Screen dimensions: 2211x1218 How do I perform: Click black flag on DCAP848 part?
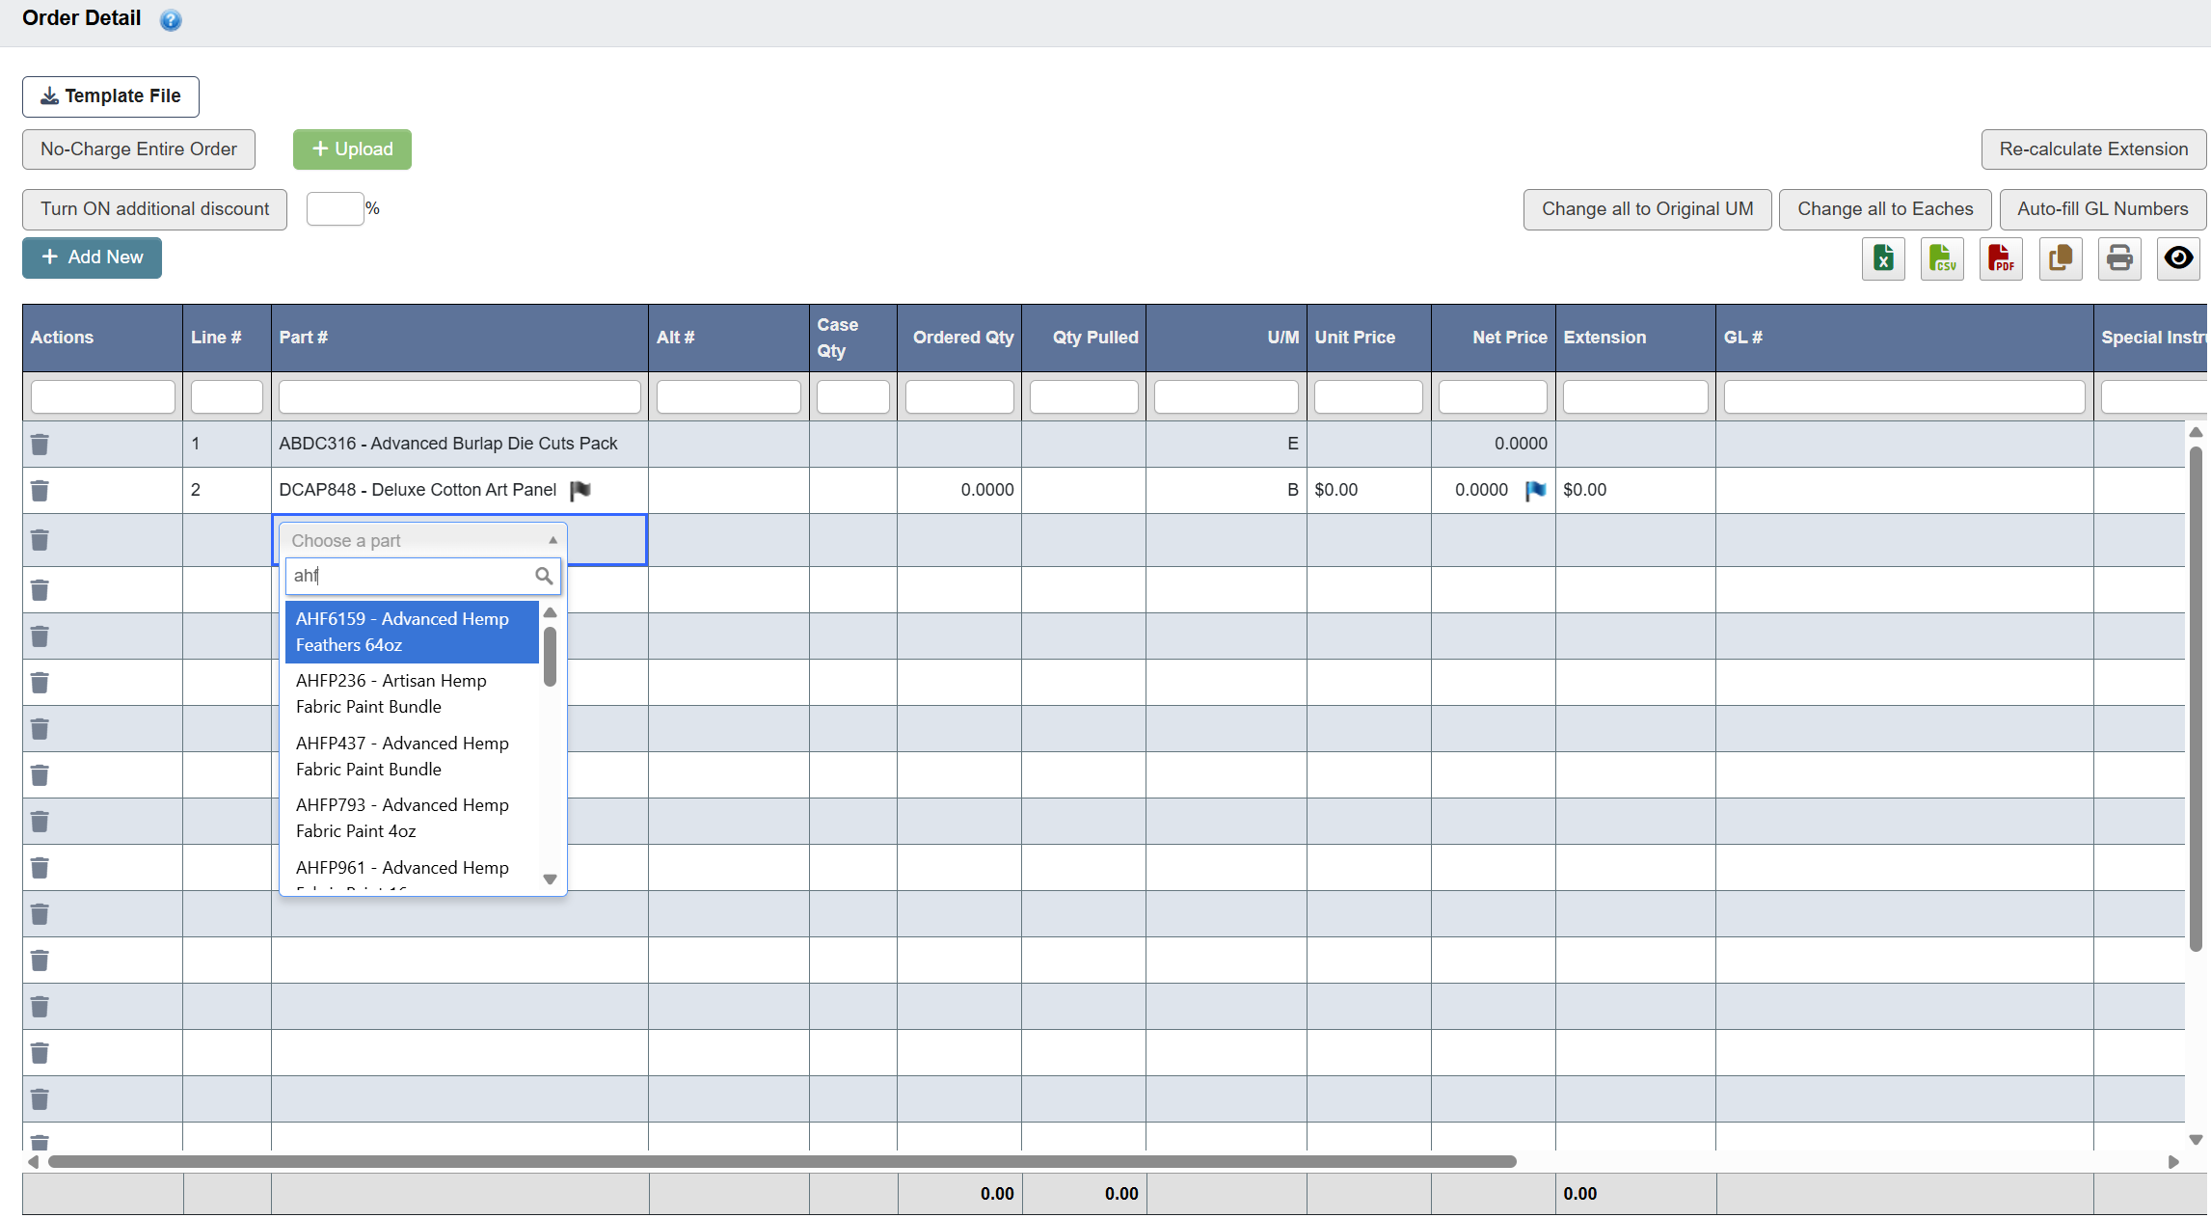[x=580, y=491]
